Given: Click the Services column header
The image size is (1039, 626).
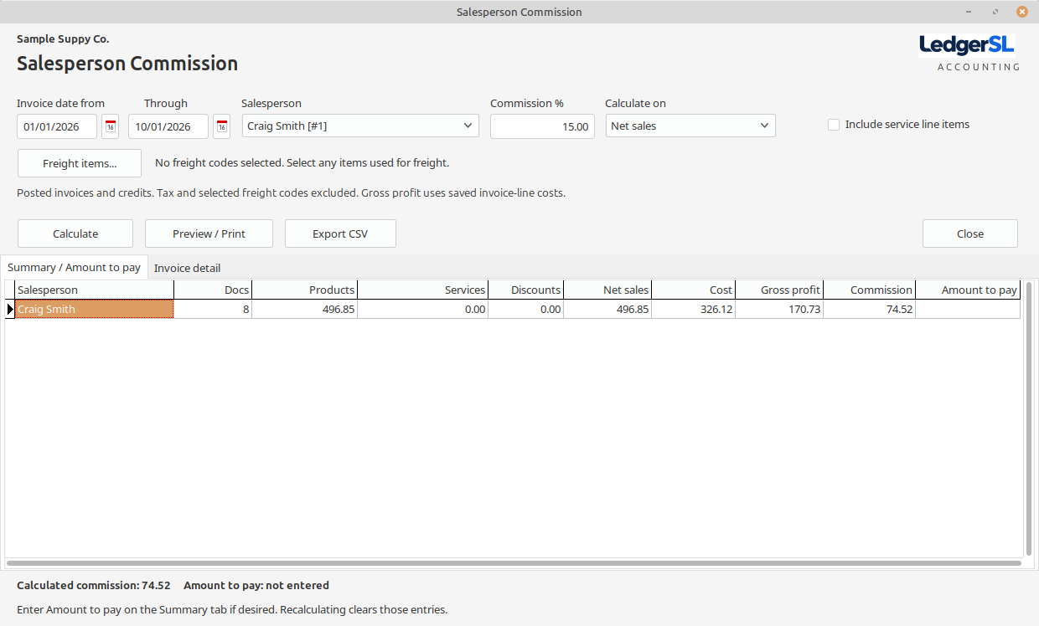Looking at the screenshot, I should pyautogui.click(x=422, y=290).
